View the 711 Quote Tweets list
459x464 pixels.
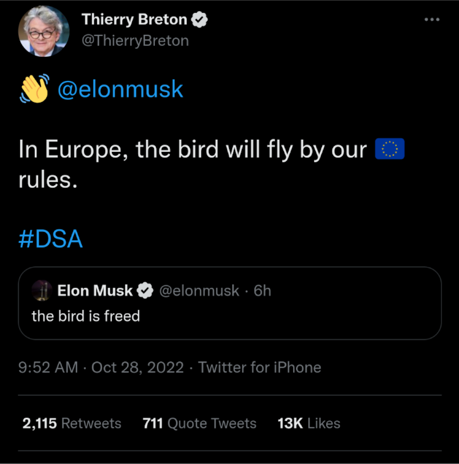200,423
